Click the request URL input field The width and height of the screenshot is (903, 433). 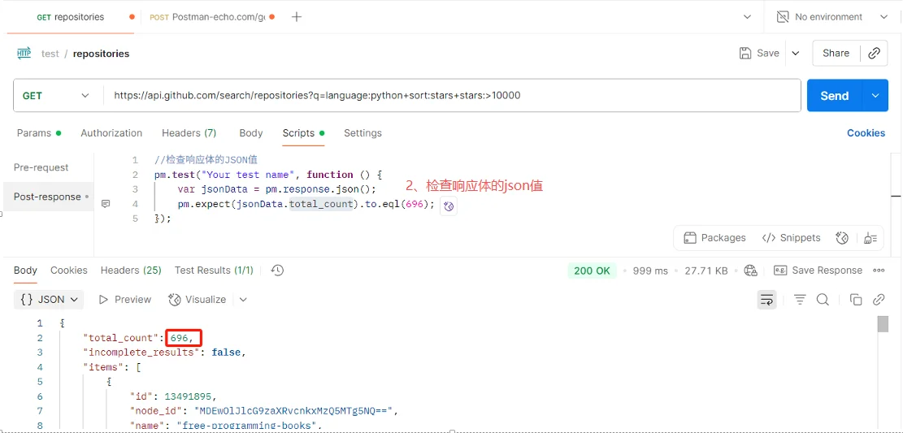(452, 96)
